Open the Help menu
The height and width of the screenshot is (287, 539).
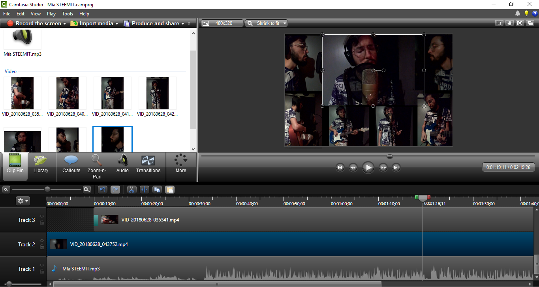(x=84, y=14)
